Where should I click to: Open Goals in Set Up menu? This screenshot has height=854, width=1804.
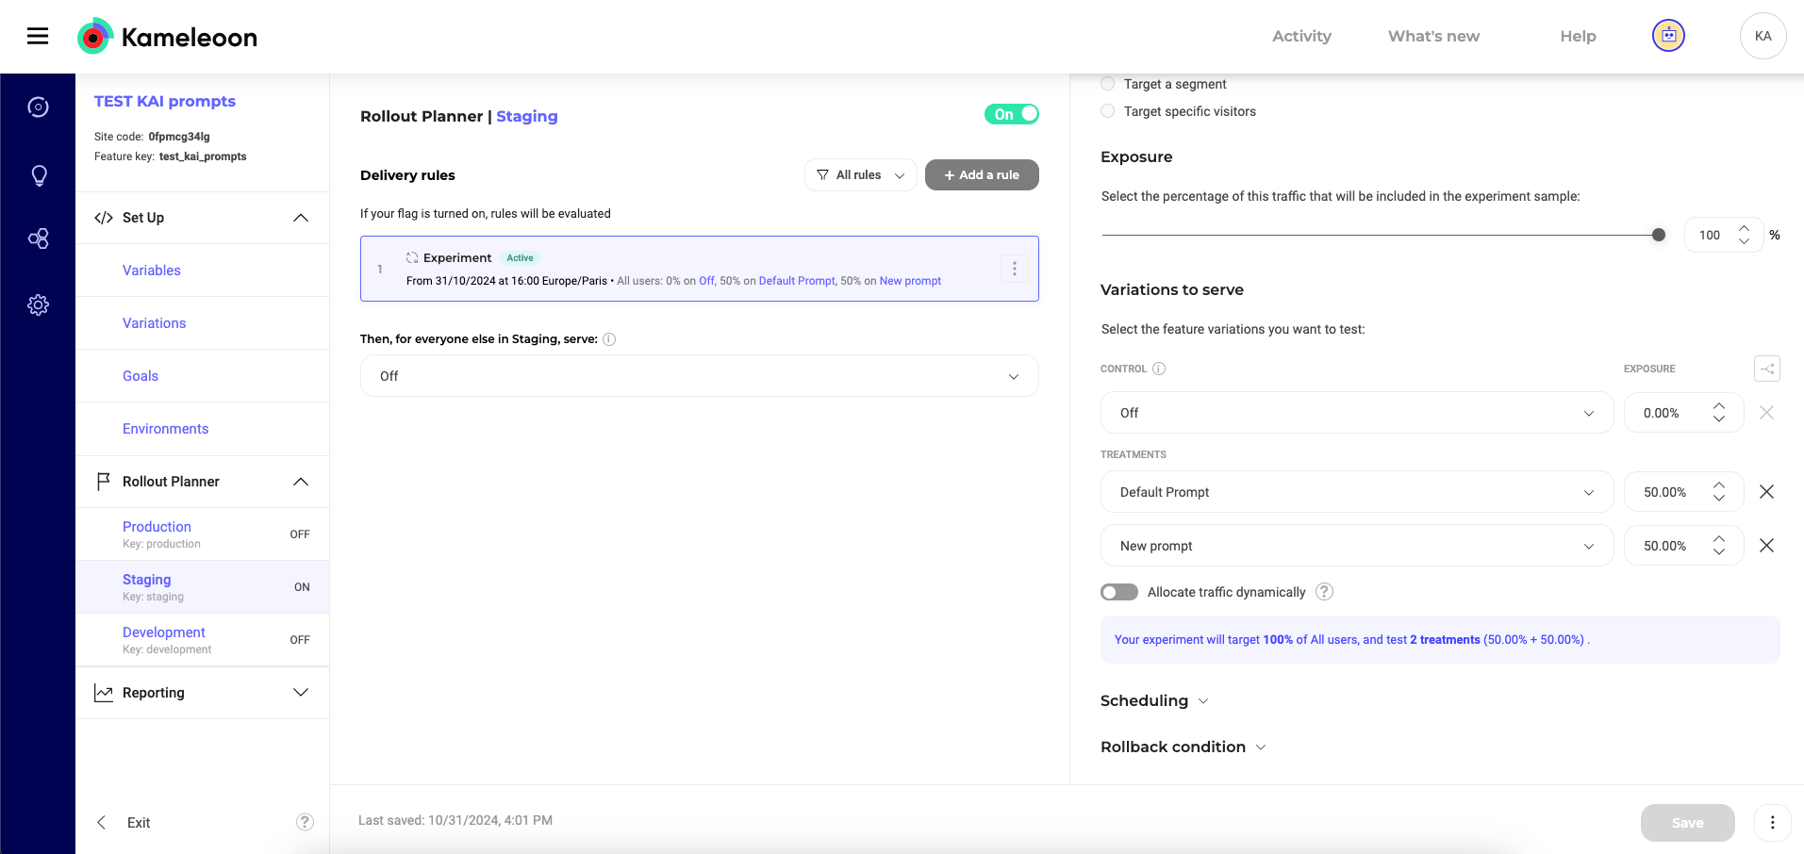(141, 376)
